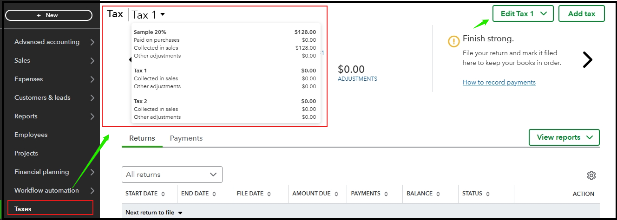The height and width of the screenshot is (220, 617).
Task: Sort by Amount Due column arrows
Action: point(336,194)
